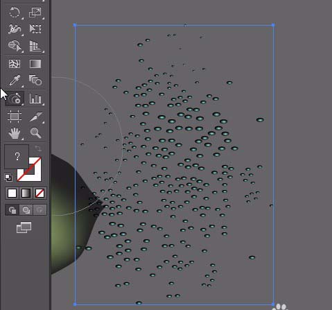Select the Scale tool

35,12
